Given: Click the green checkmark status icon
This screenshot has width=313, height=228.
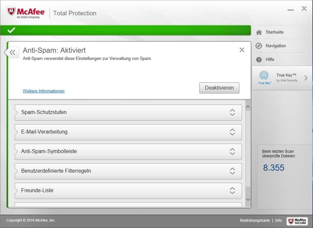Looking at the screenshot, I should tap(11, 30).
